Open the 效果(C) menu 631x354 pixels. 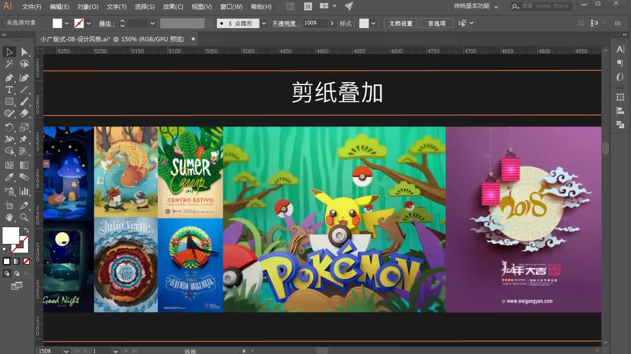click(x=173, y=7)
